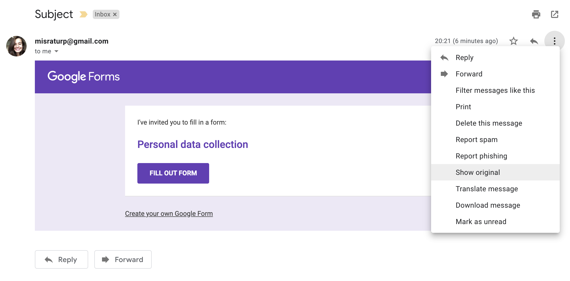Select Filter messages like this
The image size is (570, 281).
(x=495, y=90)
